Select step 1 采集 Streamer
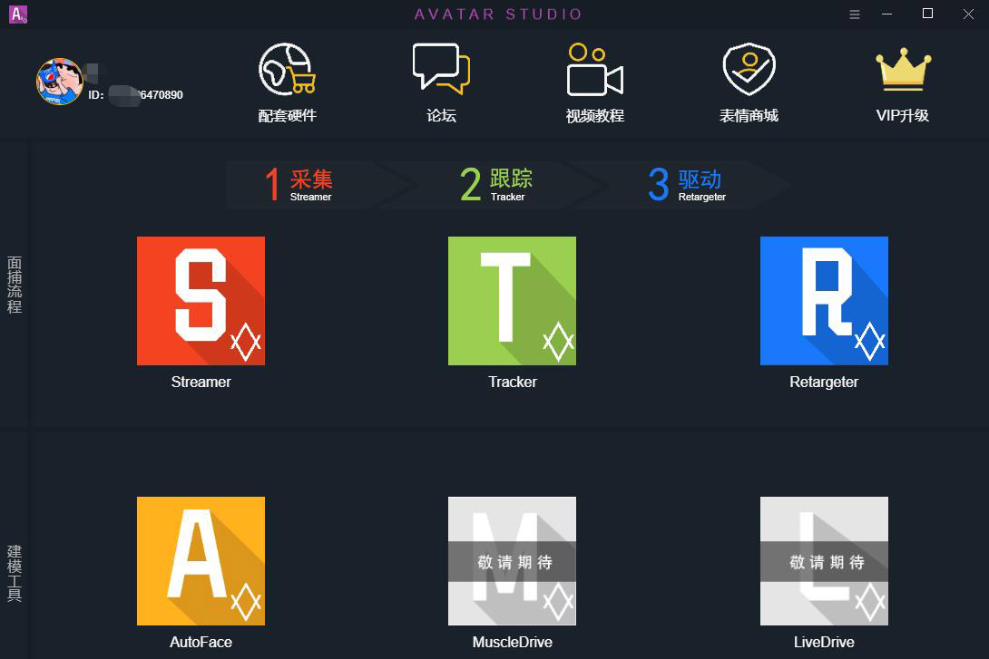Image resolution: width=989 pixels, height=659 pixels. pyautogui.click(x=297, y=184)
